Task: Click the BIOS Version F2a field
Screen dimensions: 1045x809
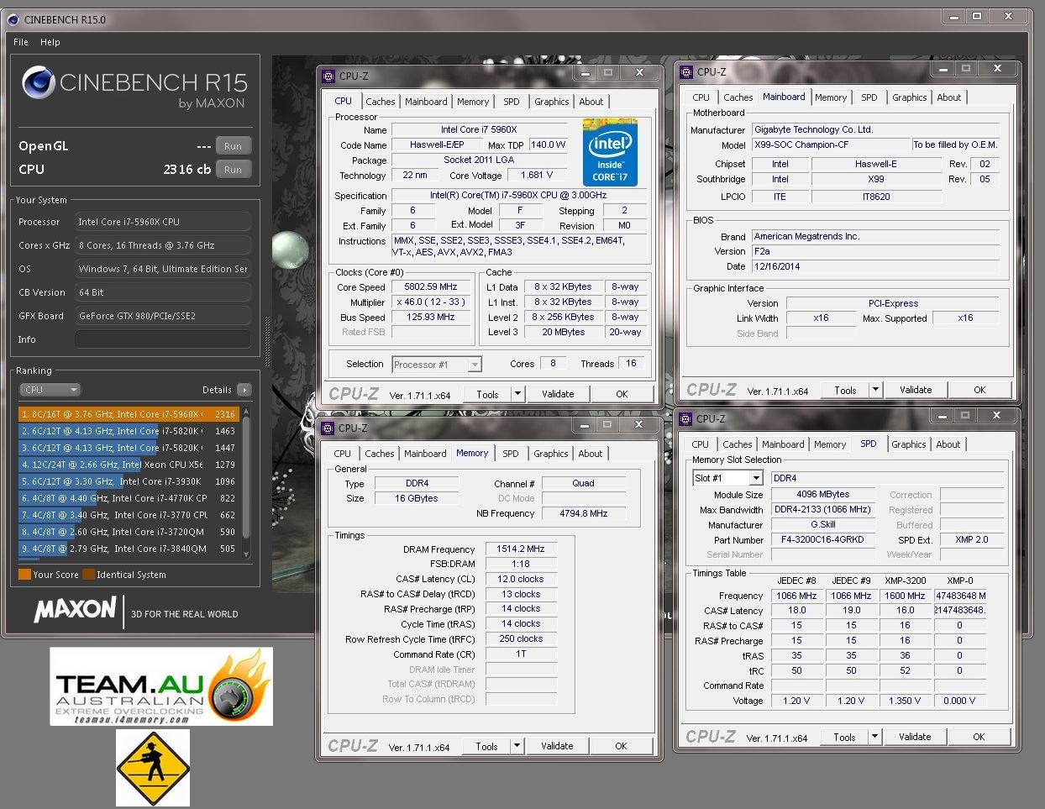Action: click(876, 251)
